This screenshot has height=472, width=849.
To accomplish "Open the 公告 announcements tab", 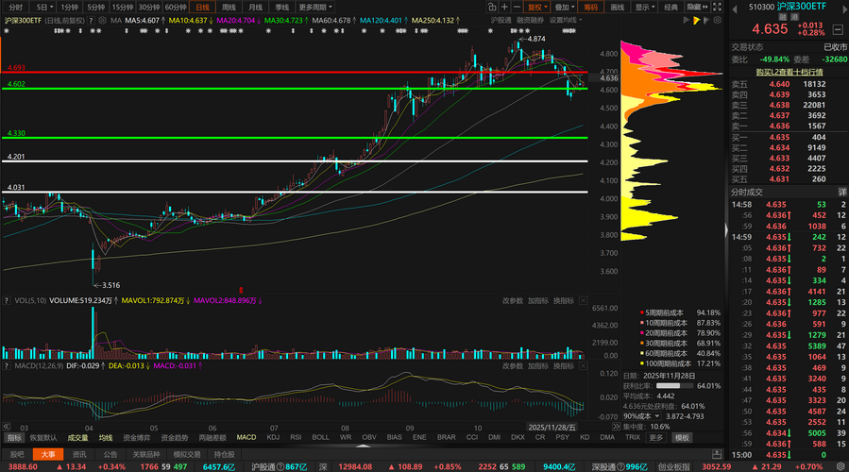I will pyautogui.click(x=110, y=454).
